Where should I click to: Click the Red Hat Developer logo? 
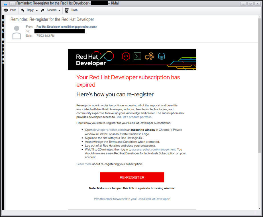click(x=95, y=58)
